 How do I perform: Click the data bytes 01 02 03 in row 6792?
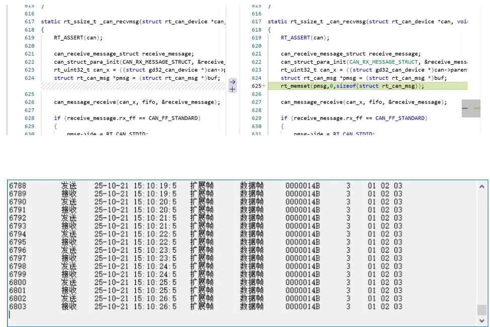(384, 218)
